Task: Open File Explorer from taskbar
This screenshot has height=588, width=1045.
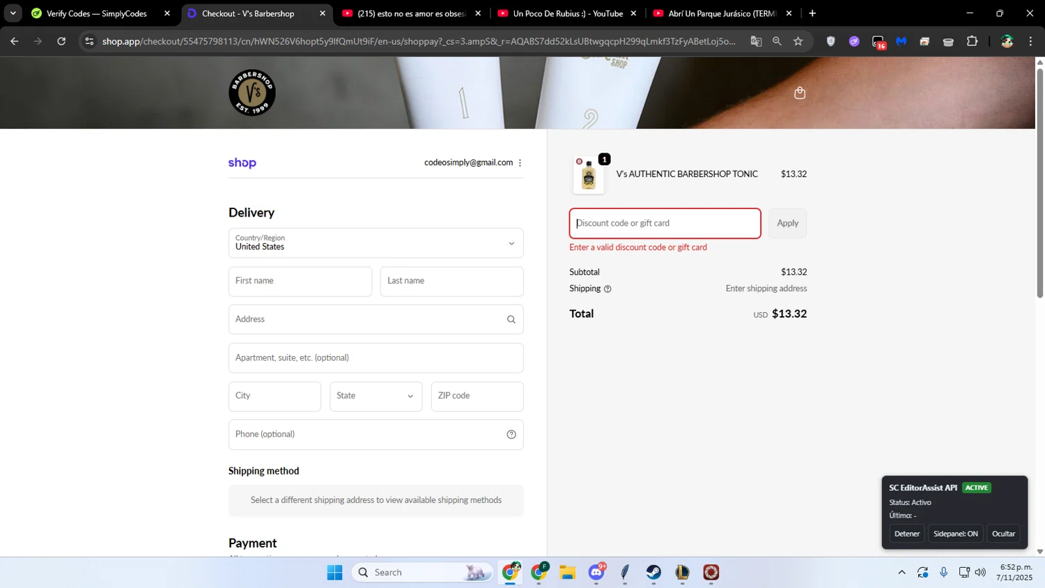Action: pos(568,573)
